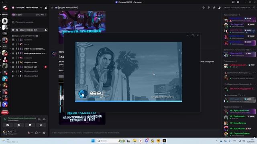257x144 pixels.
Task: Open member КР | Аристарх Копин
Action: click(x=239, y=111)
